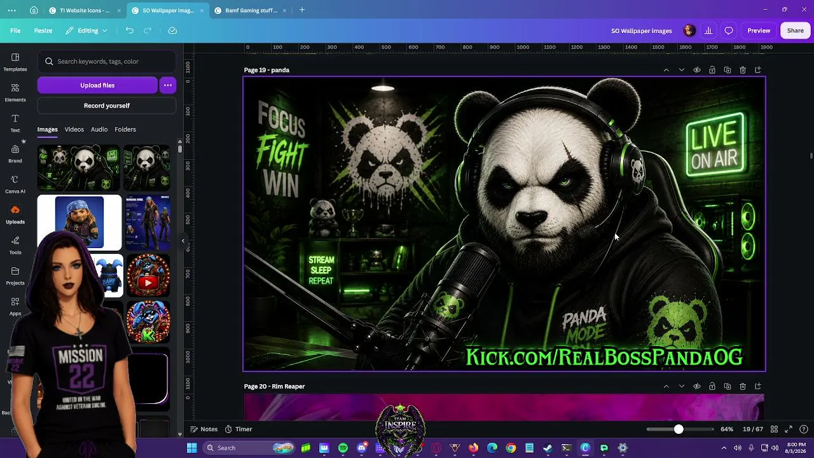
Task: Hide Page 20 - Rim Reaper with eye icon
Action: pyautogui.click(x=697, y=386)
